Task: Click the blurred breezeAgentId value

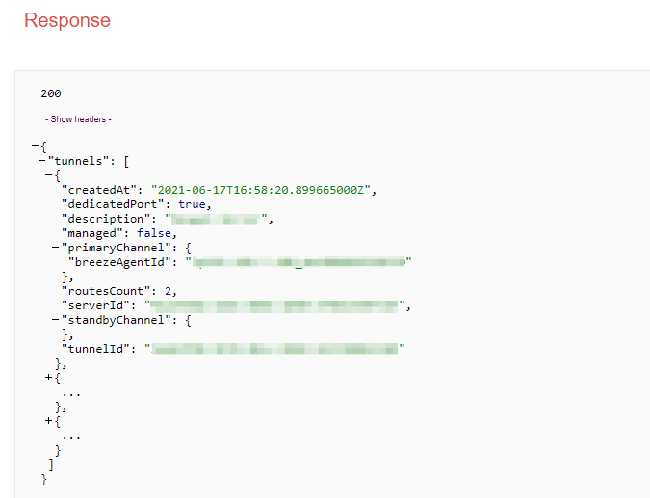Action: tap(299, 262)
